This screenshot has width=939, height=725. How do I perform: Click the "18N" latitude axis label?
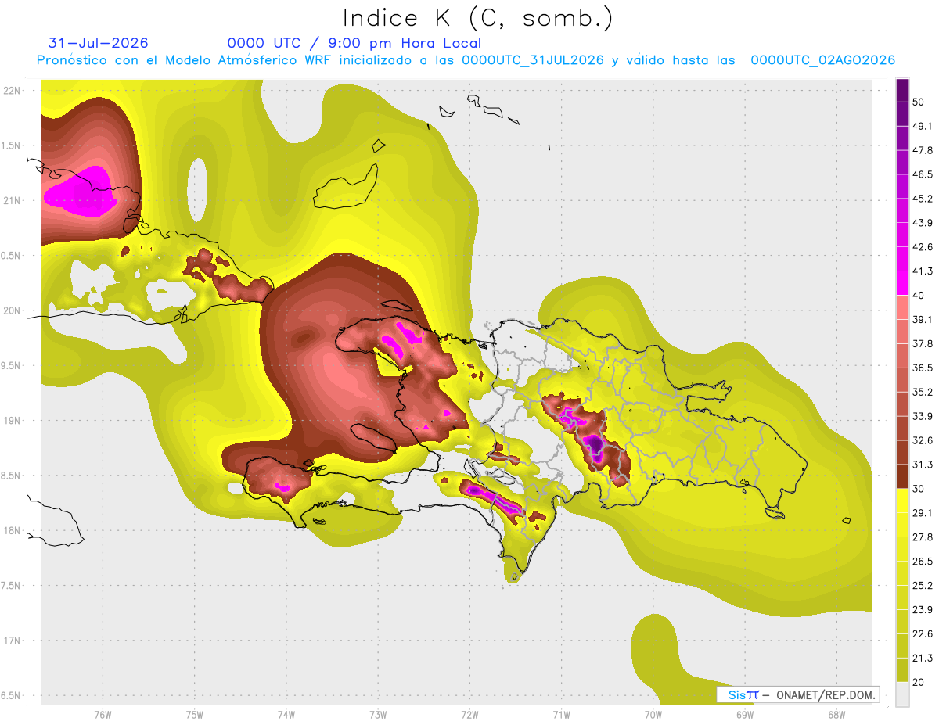tap(13, 530)
